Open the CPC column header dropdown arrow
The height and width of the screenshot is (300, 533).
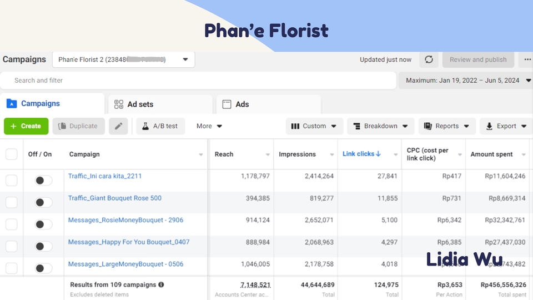pos(460,155)
